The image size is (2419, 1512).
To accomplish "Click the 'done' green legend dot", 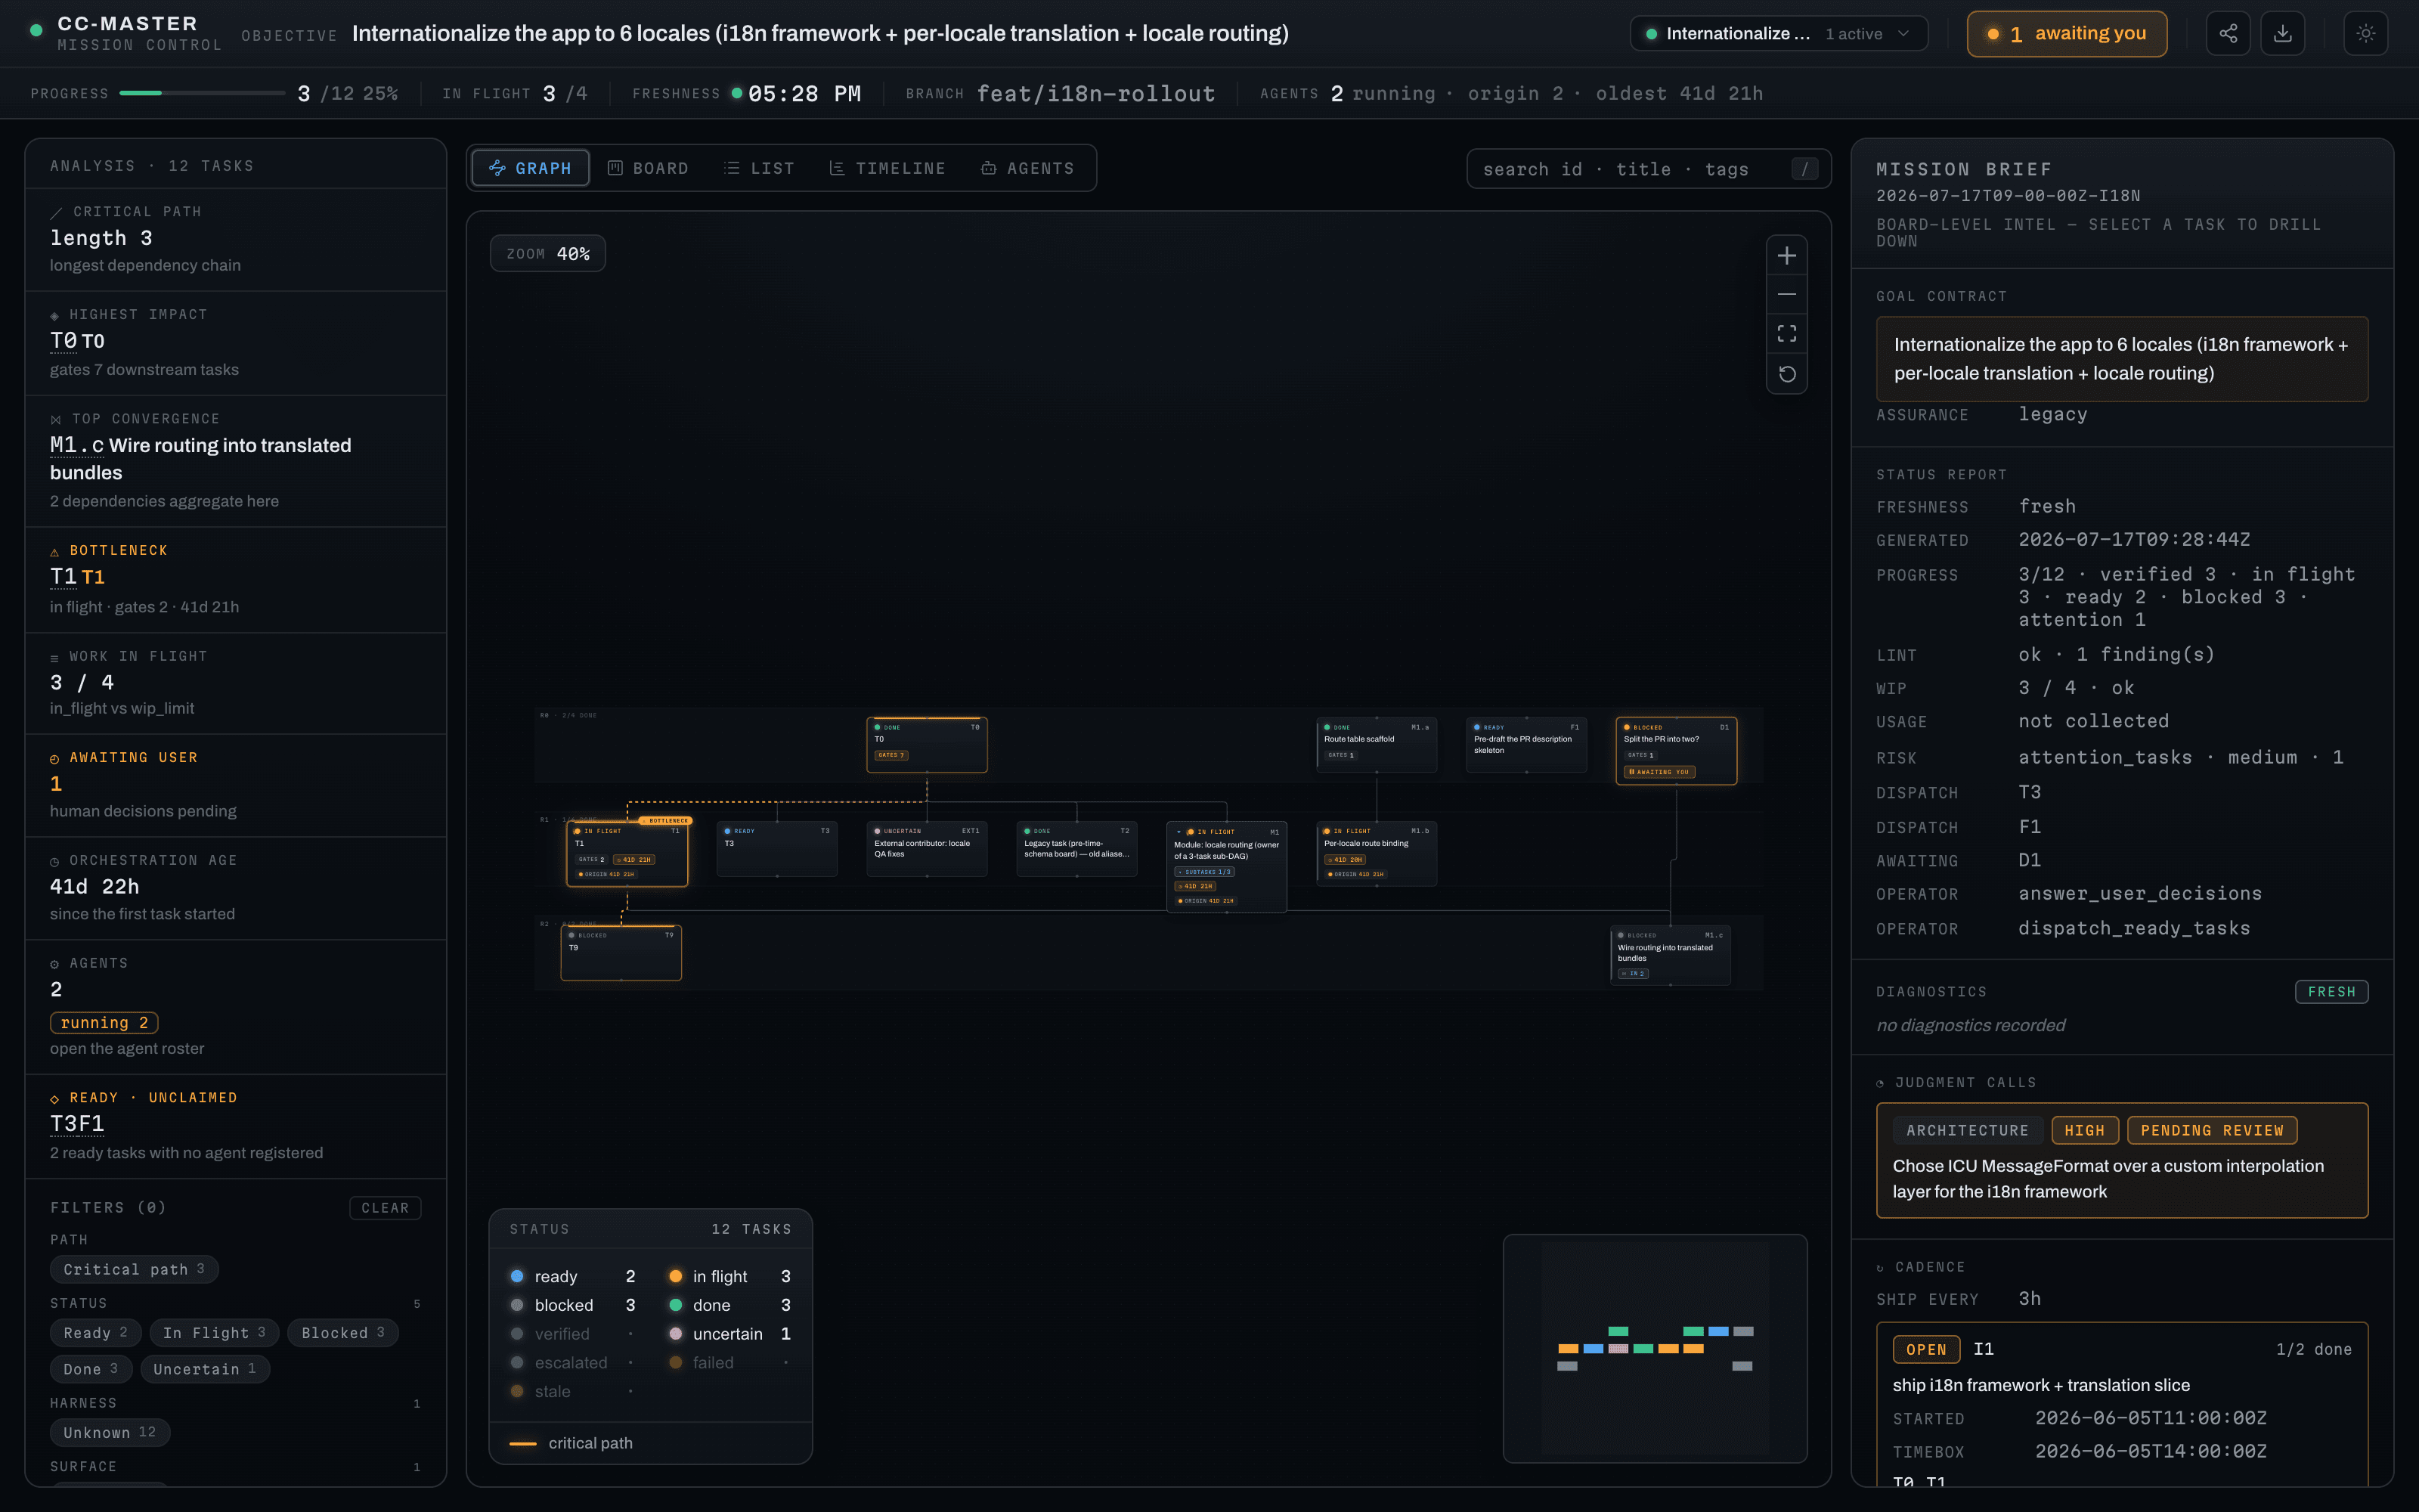I will 676,1305.
